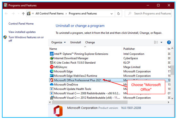Select Microsoft Update Health Tools entry

[x=72, y=89]
